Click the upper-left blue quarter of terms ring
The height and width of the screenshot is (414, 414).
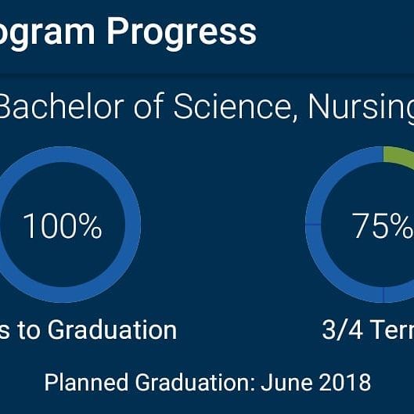333,175
